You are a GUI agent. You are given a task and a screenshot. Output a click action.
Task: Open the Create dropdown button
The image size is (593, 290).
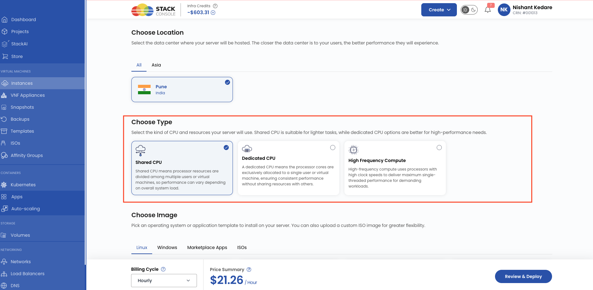click(x=439, y=10)
